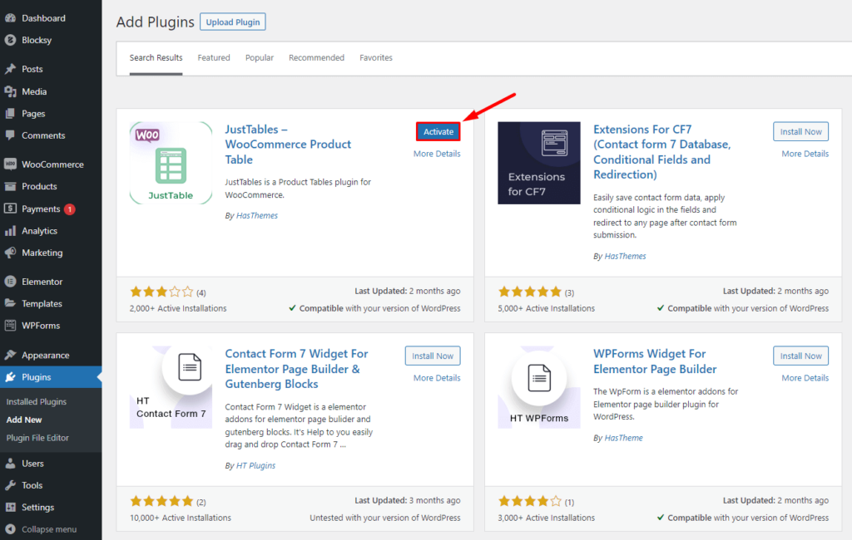The width and height of the screenshot is (852, 540).
Task: Select the WooCommerce sidebar icon
Action: point(10,164)
